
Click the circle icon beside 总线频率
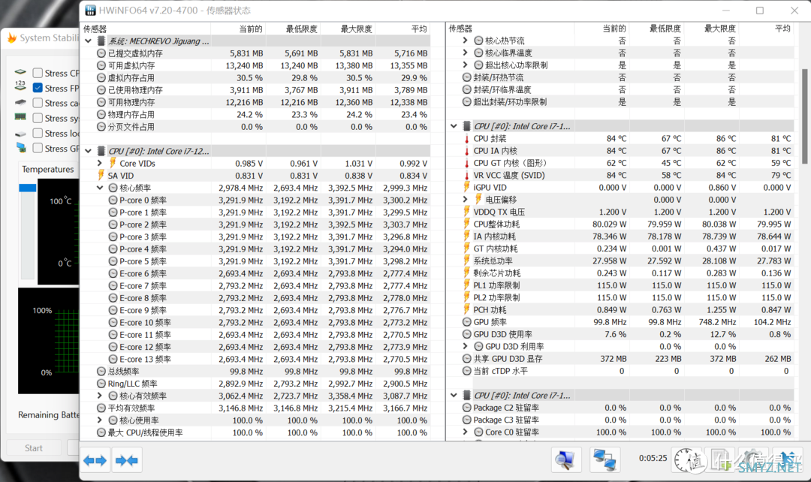(101, 372)
